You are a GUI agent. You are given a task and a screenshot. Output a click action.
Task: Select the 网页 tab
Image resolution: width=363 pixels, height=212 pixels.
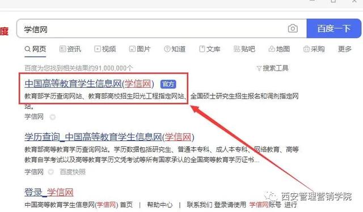point(35,49)
